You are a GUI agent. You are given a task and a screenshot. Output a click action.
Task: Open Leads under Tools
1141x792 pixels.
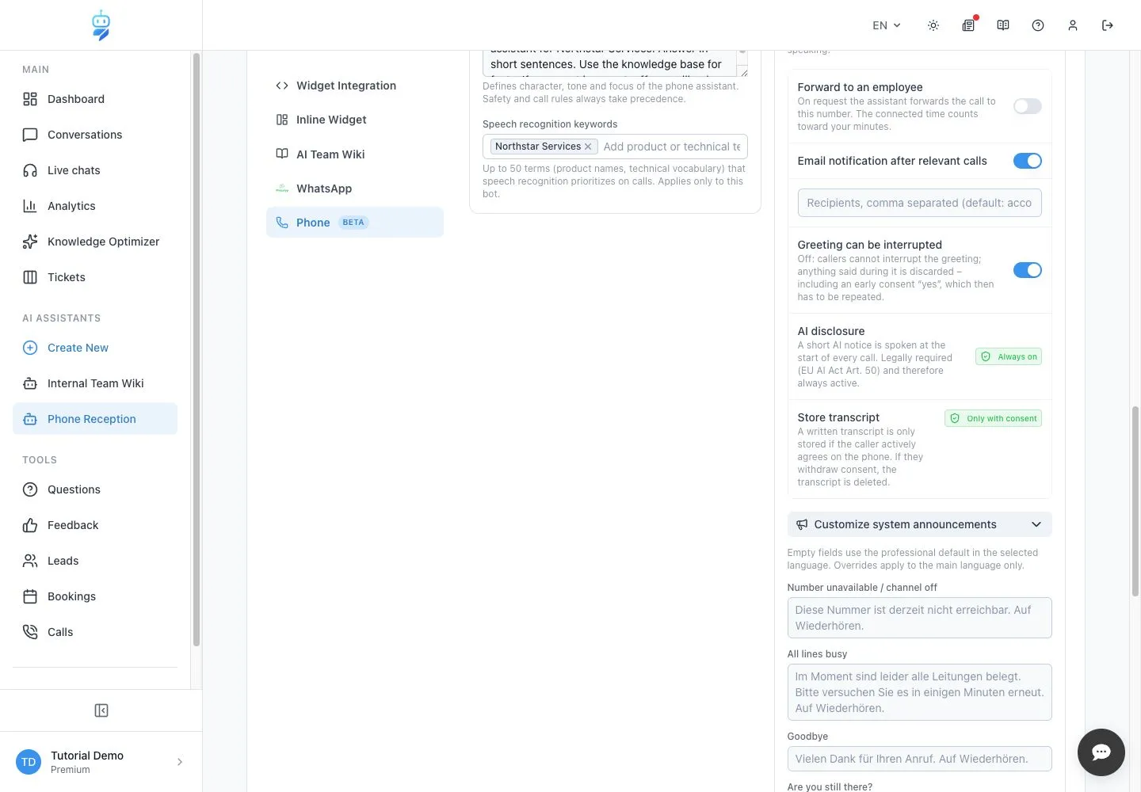pos(95,561)
